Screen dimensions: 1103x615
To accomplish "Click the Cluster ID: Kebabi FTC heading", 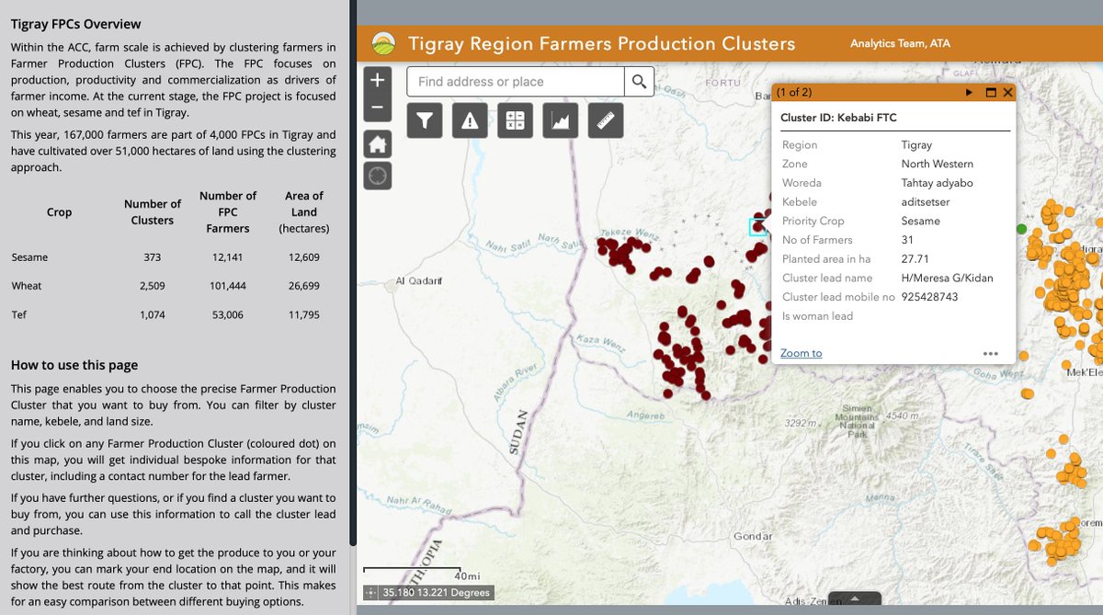I will [838, 118].
